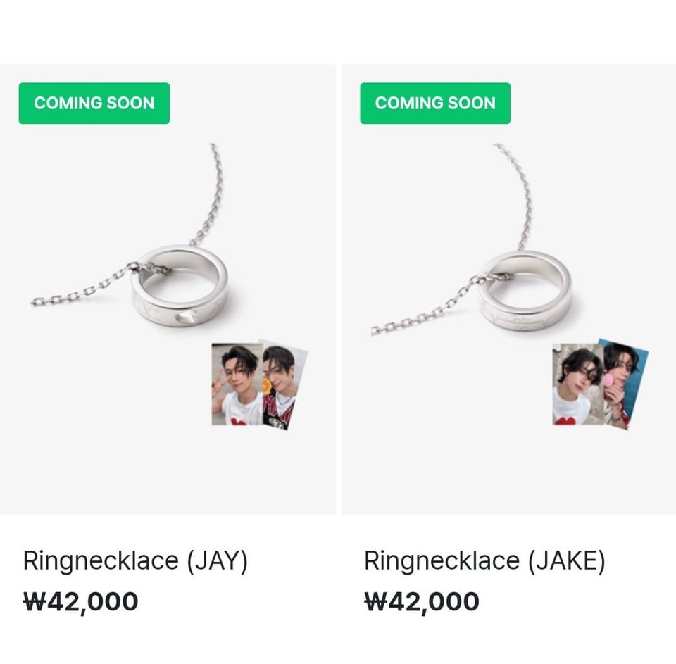Viewport: 676px width, 664px height.
Task: View the peace-sign photocard in JAY listing
Action: [x=237, y=384]
